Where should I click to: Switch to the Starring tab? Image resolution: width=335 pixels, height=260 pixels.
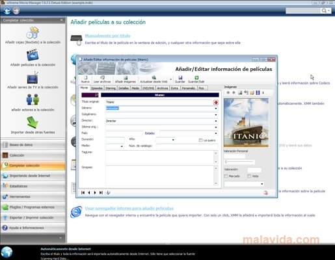click(111, 88)
